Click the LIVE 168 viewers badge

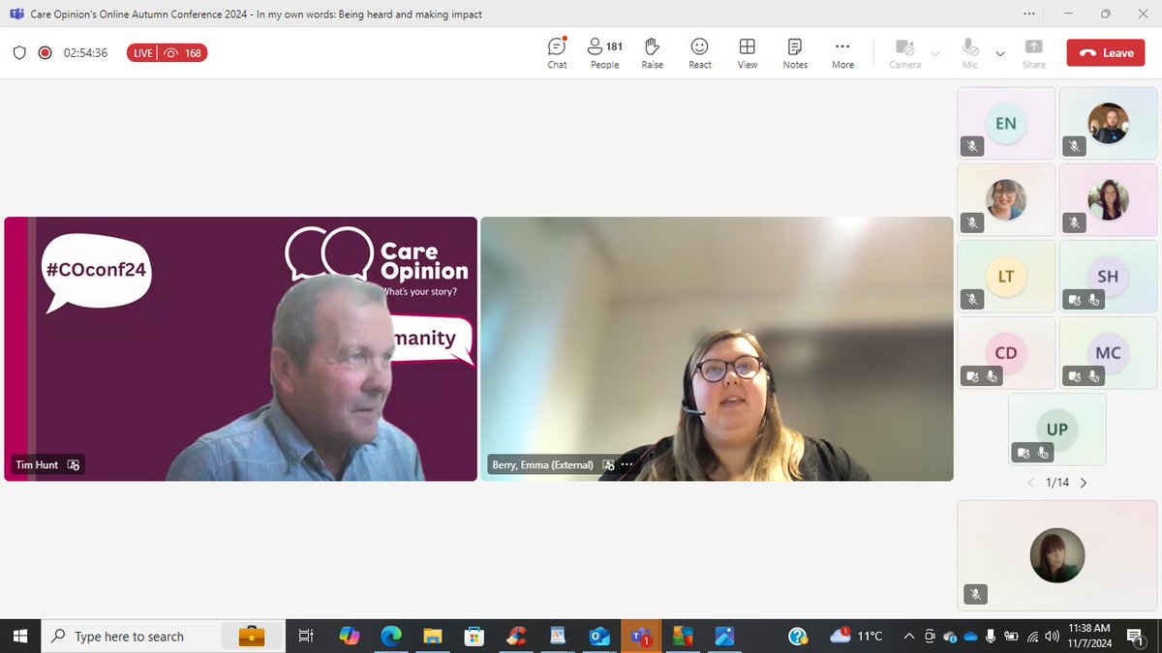[167, 53]
